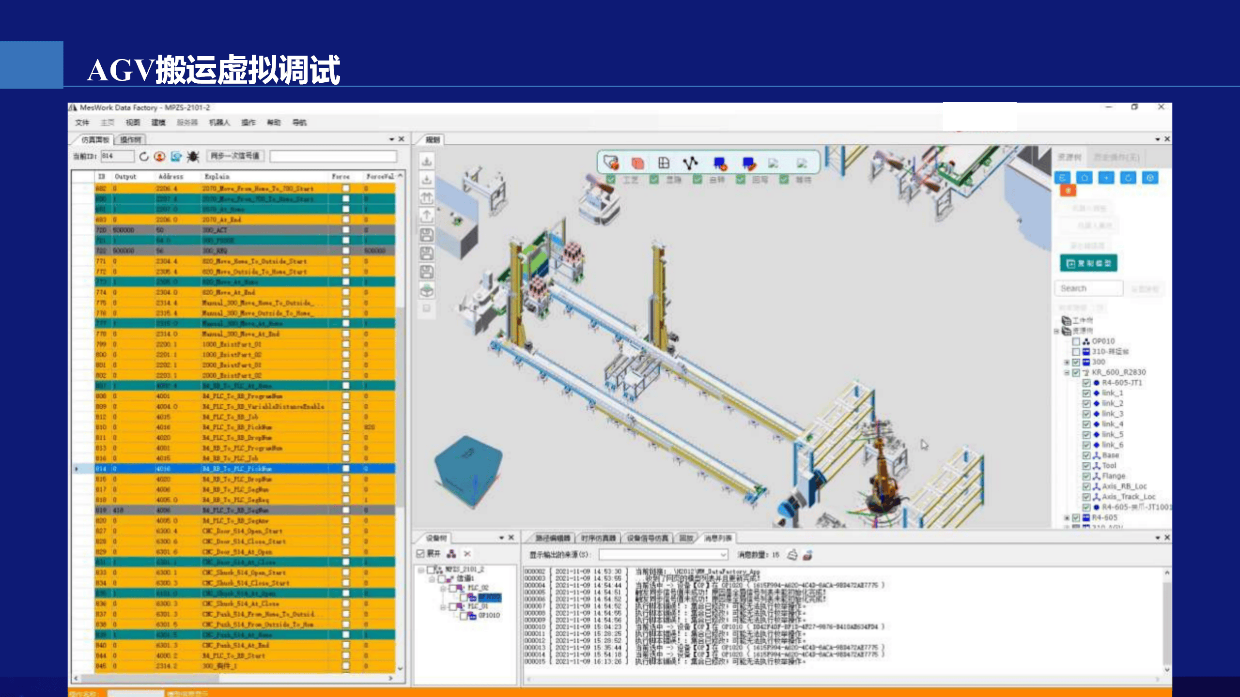Click the green copy model button
The width and height of the screenshot is (1240, 697).
(x=1088, y=263)
